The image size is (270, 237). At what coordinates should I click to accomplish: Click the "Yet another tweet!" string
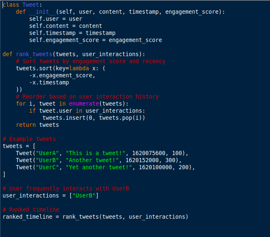point(99,168)
